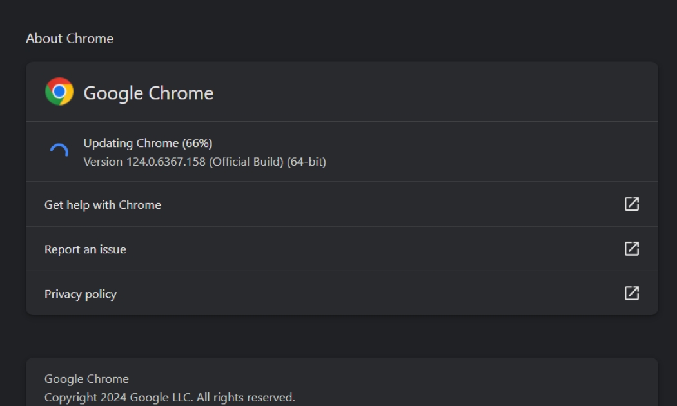Click the external link icon beside Report an issue

coord(632,248)
